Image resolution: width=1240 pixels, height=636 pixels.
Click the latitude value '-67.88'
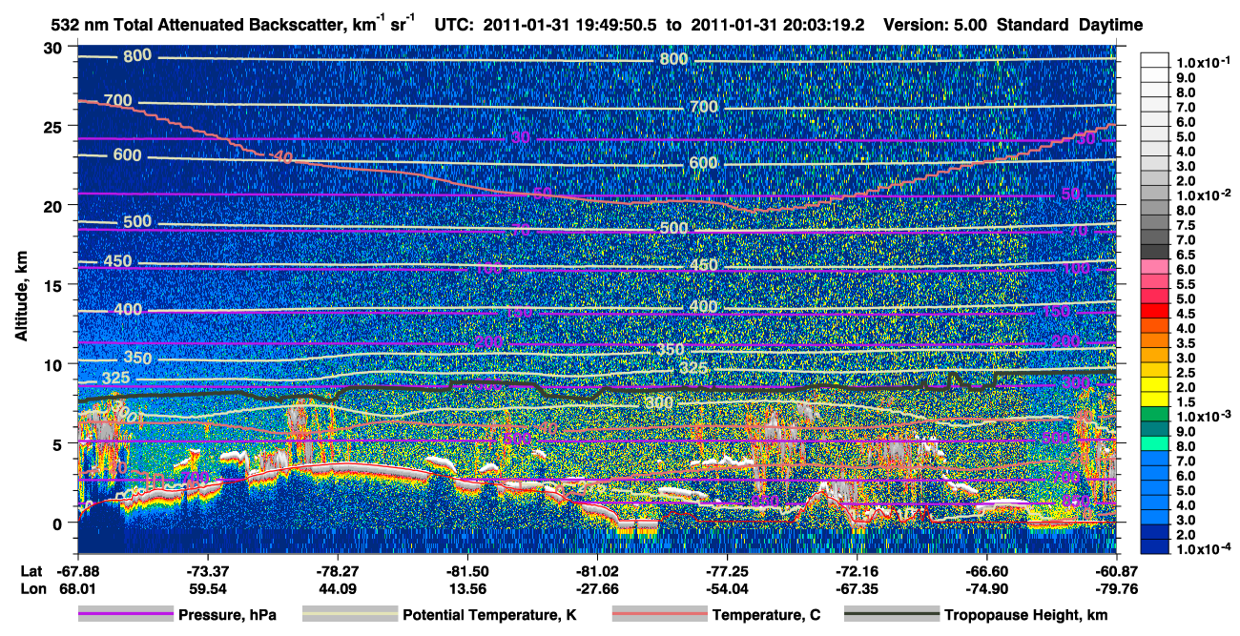[x=77, y=571]
